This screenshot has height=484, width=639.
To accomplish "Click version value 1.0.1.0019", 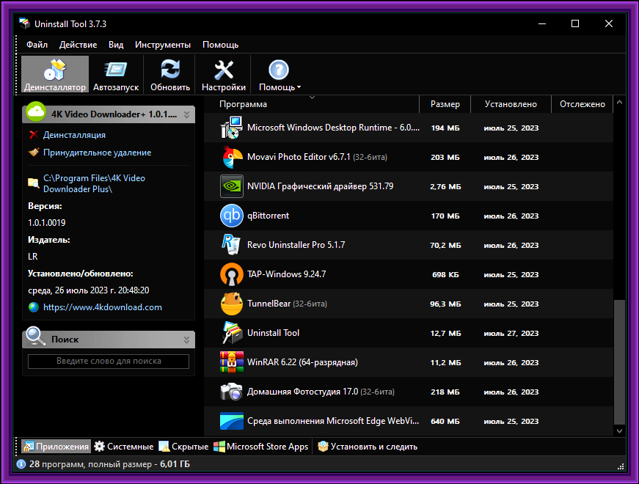I will pyautogui.click(x=47, y=223).
